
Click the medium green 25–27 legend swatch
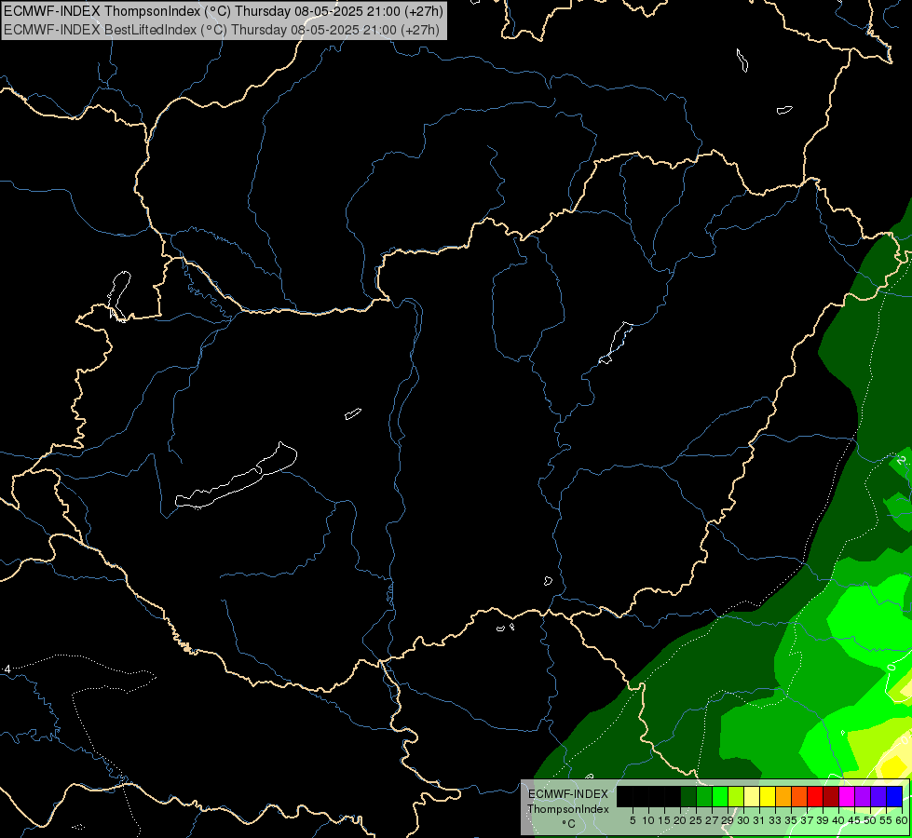(x=704, y=796)
